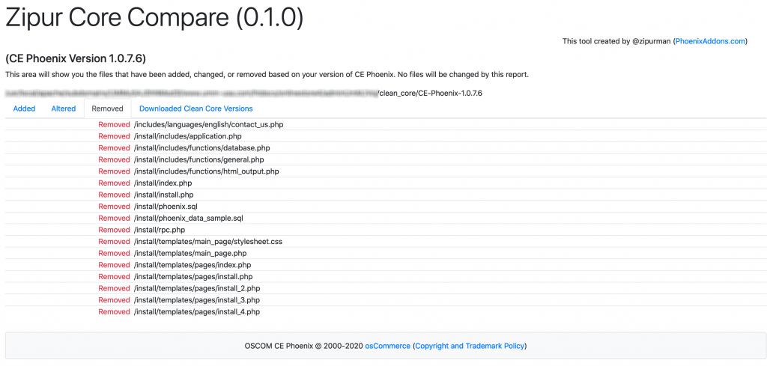
Task: Click the functions/database.php file entry
Action: coord(386,148)
